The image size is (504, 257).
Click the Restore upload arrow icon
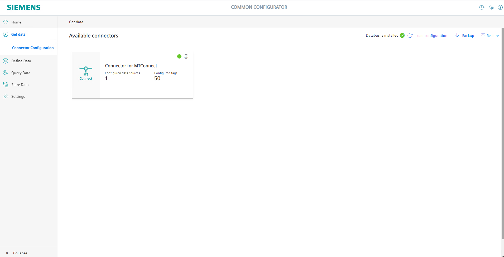pos(483,35)
